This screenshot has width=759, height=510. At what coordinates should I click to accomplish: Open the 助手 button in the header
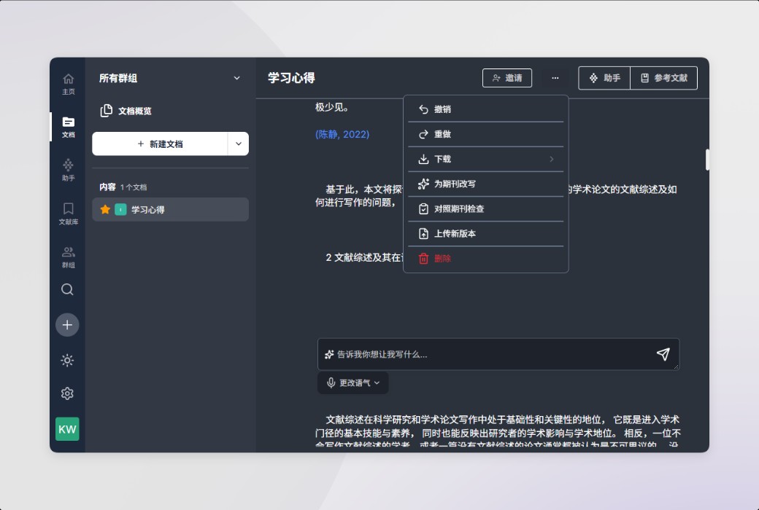pyautogui.click(x=604, y=78)
